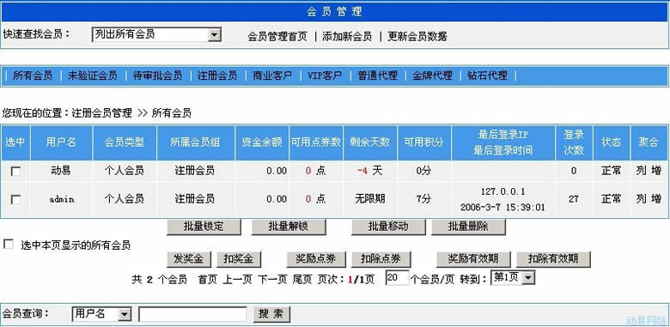Screen dimensions: 670x327
Task: Click the 批量移动 button
Action: pyautogui.click(x=388, y=227)
